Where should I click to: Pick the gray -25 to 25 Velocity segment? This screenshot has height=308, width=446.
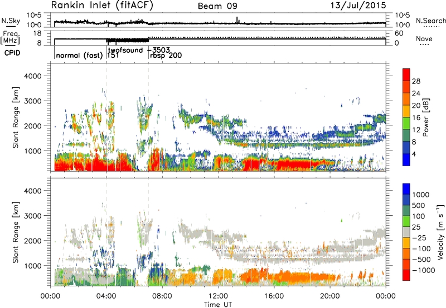406,232
